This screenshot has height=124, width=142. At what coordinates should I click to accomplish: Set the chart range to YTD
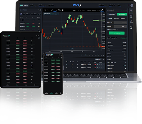(x=95, y=55)
